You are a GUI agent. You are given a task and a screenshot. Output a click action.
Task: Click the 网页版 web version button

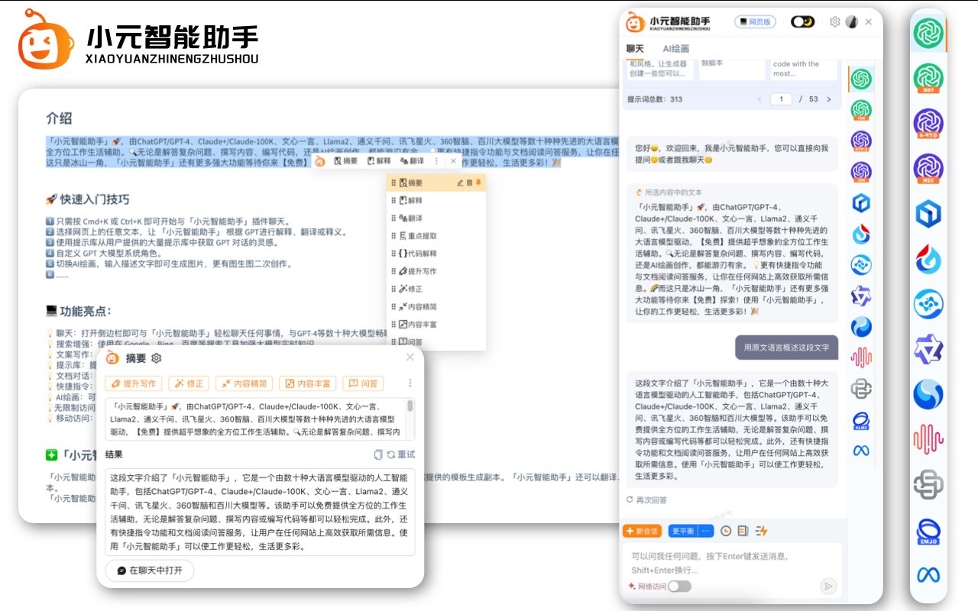coord(754,22)
